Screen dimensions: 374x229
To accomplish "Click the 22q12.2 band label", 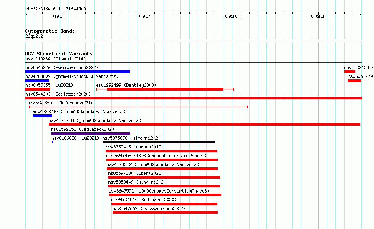I will pos(34,36).
